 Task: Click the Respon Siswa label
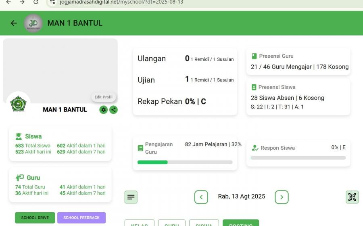[277, 148]
